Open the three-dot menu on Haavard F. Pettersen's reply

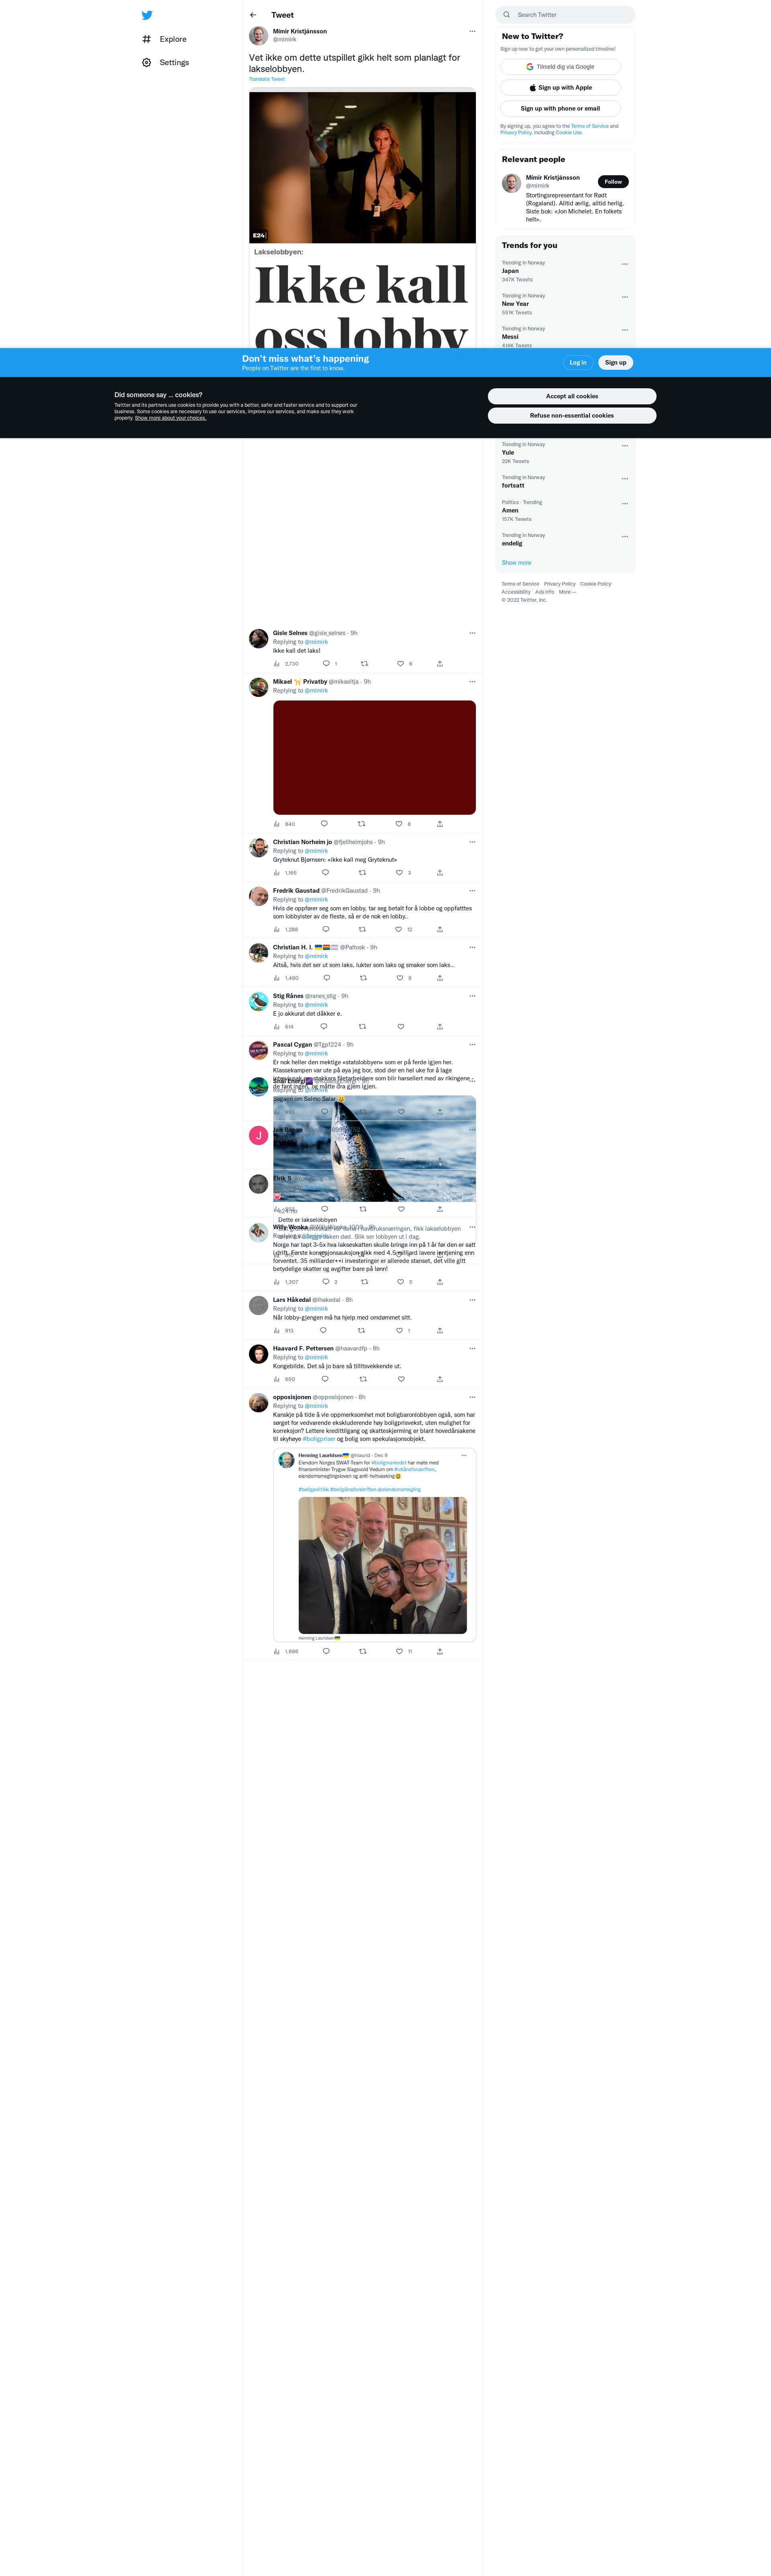coord(472,1348)
